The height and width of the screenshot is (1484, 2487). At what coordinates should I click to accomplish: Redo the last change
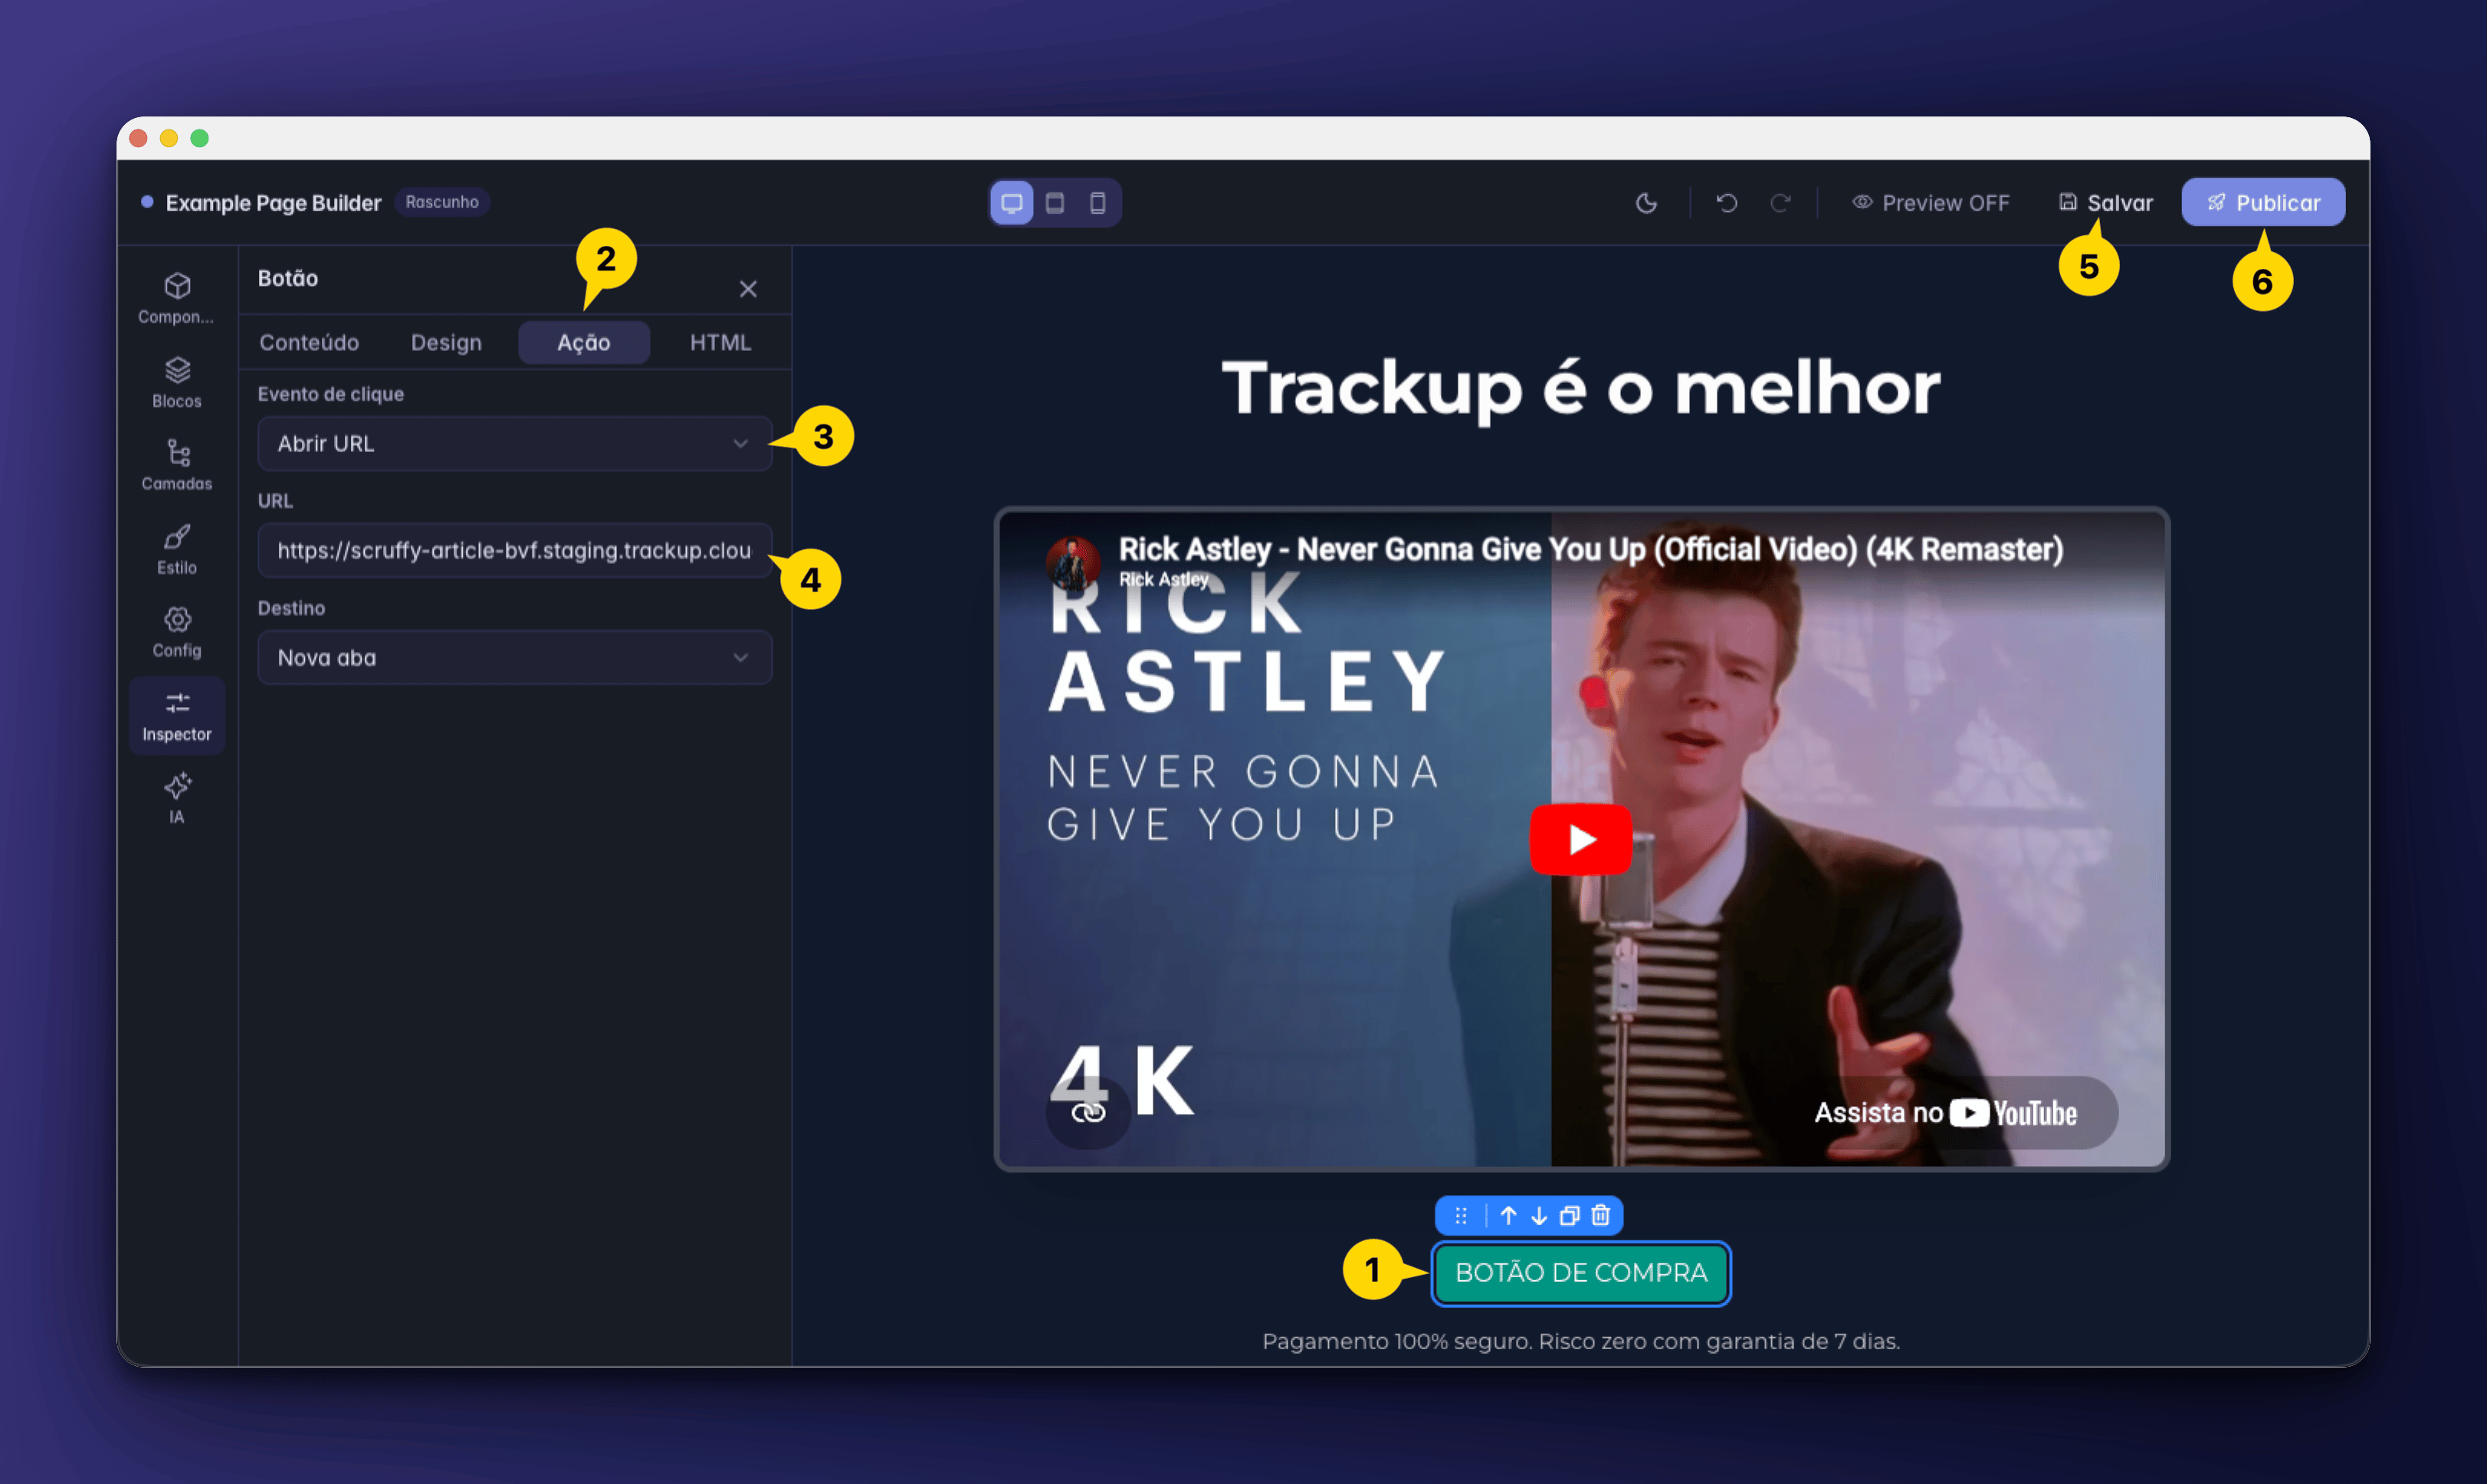1780,203
